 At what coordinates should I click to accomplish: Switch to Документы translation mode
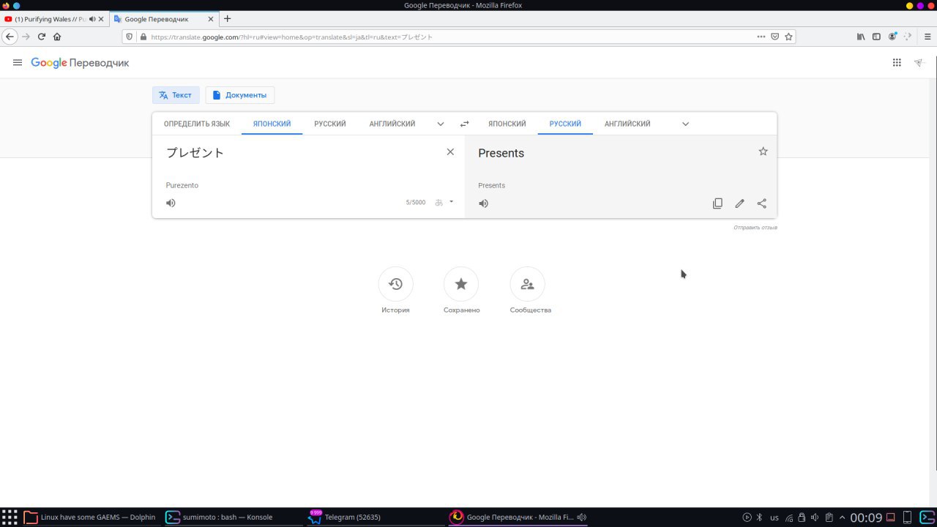240,95
